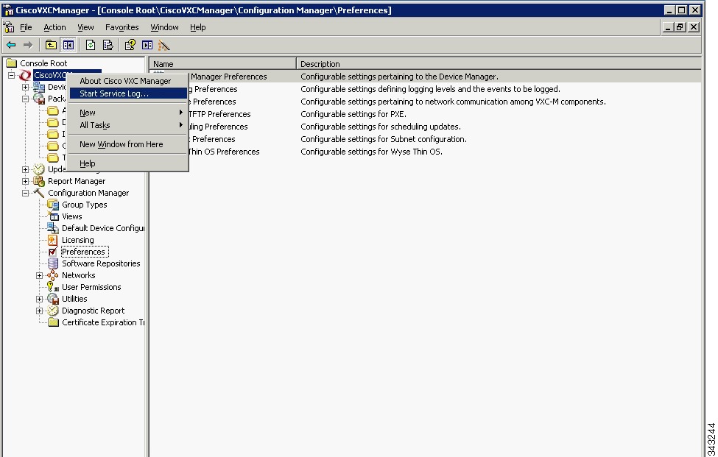Collapse the CiscoVXCManager tree node
The width and height of the screenshot is (718, 457).
point(12,75)
